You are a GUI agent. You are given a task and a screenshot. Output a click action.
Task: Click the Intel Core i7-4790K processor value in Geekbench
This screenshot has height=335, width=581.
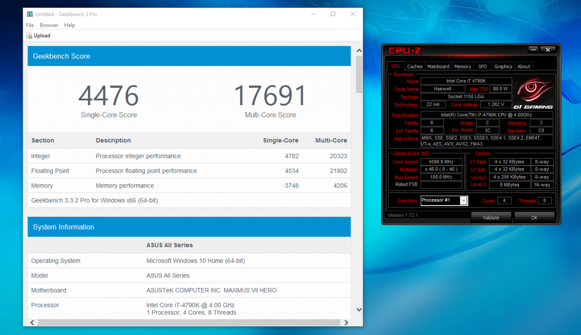point(190,305)
